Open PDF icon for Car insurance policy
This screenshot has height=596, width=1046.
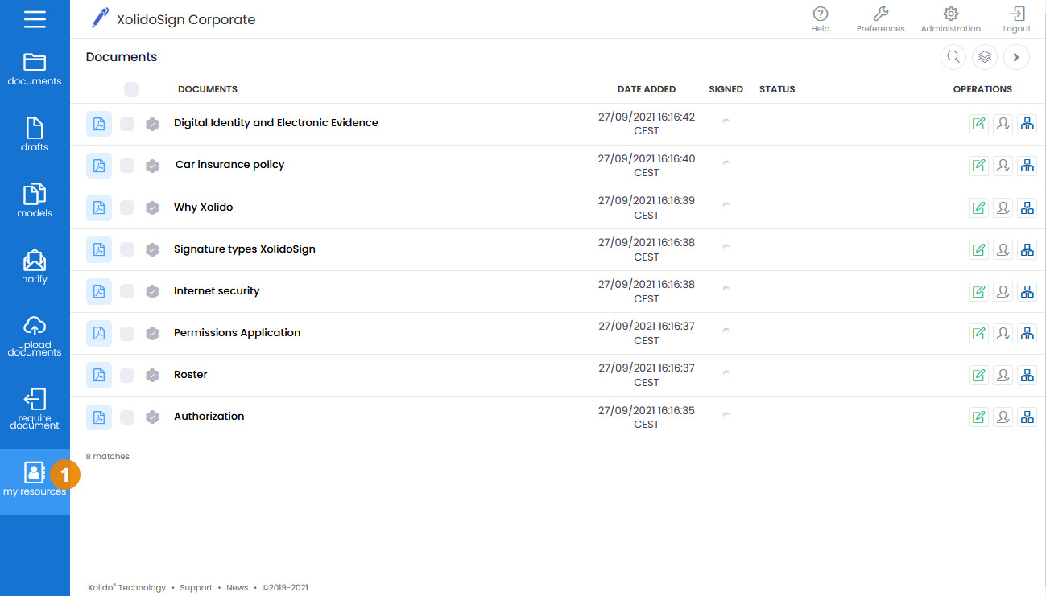[99, 166]
